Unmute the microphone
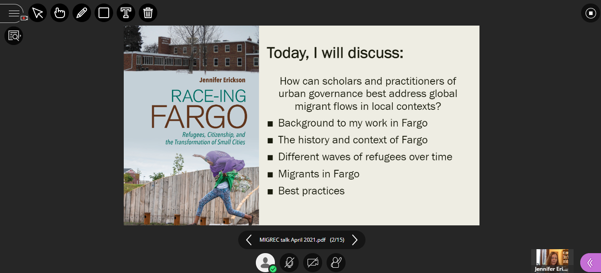The width and height of the screenshot is (601, 273). point(289,263)
